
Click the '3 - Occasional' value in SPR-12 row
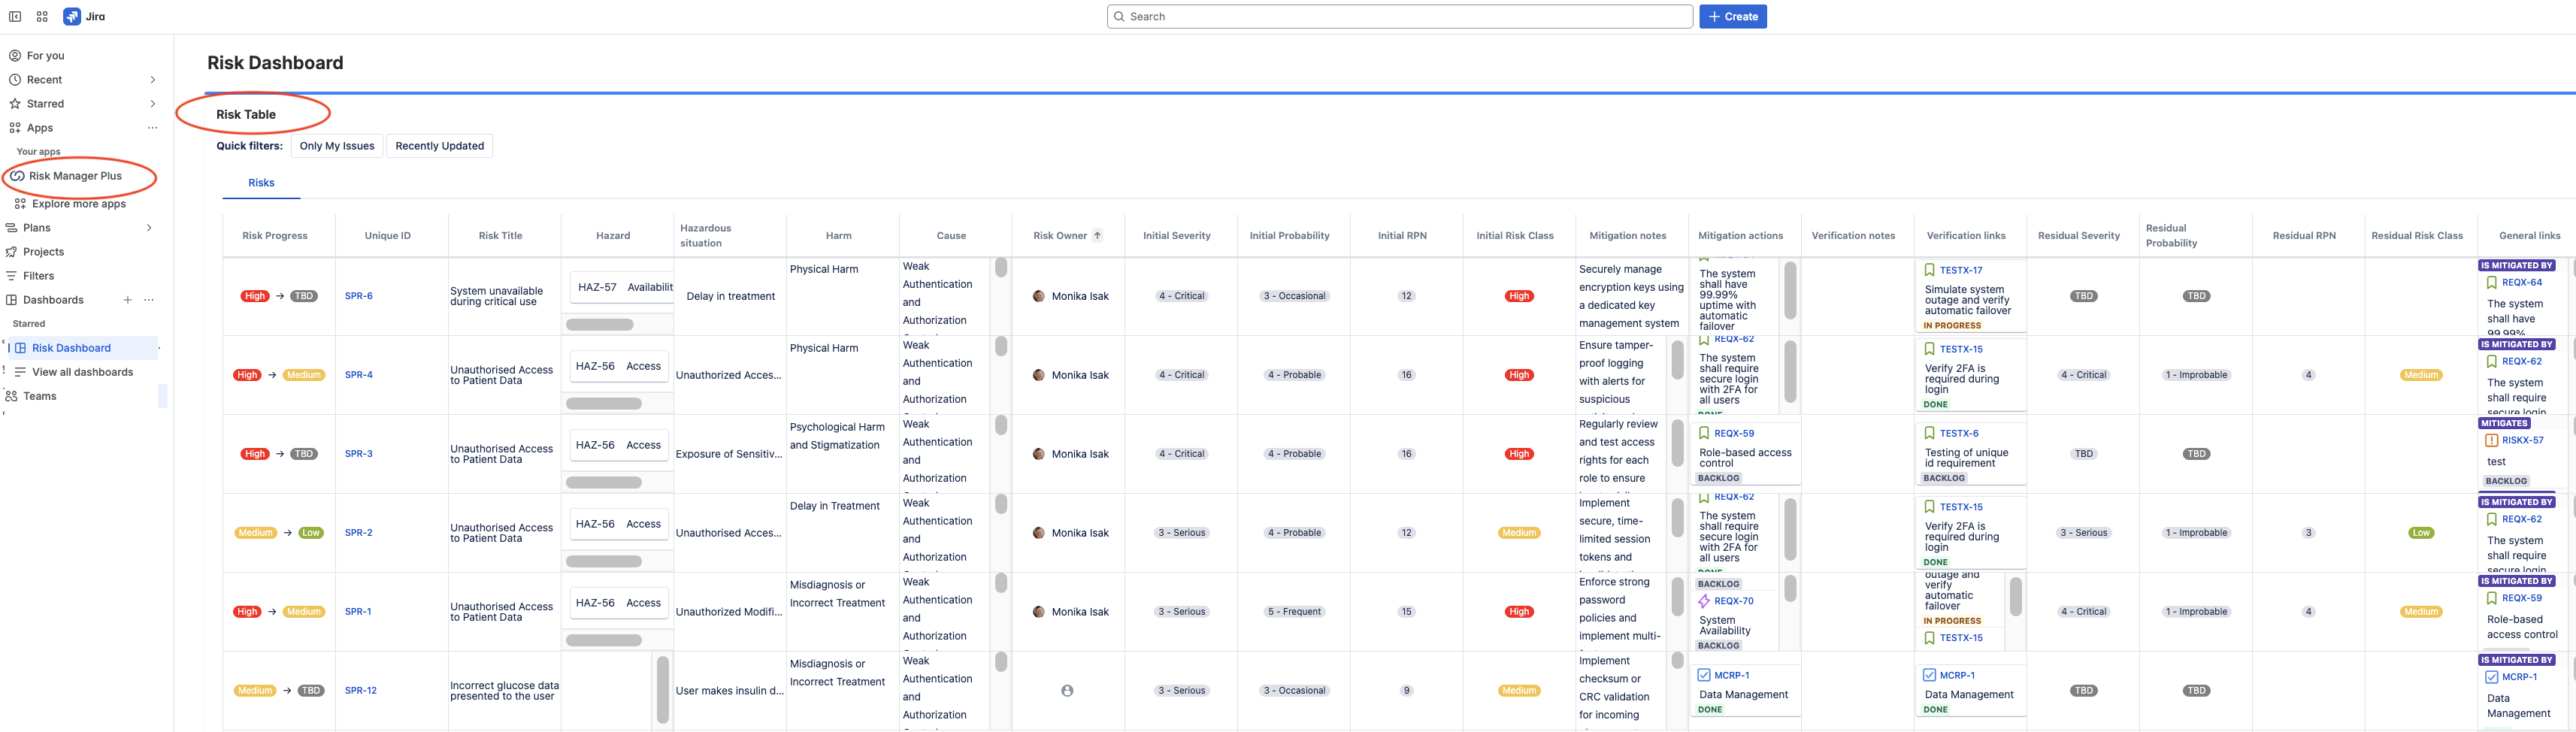point(1294,691)
